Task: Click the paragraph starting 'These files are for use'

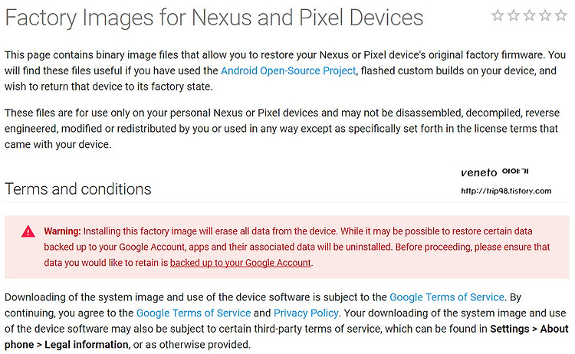Action: coord(282,129)
